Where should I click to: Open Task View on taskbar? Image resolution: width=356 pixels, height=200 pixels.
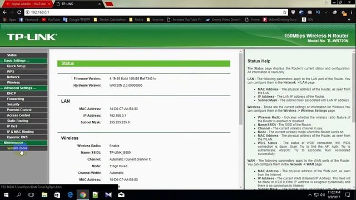pyautogui.click(x=31, y=195)
